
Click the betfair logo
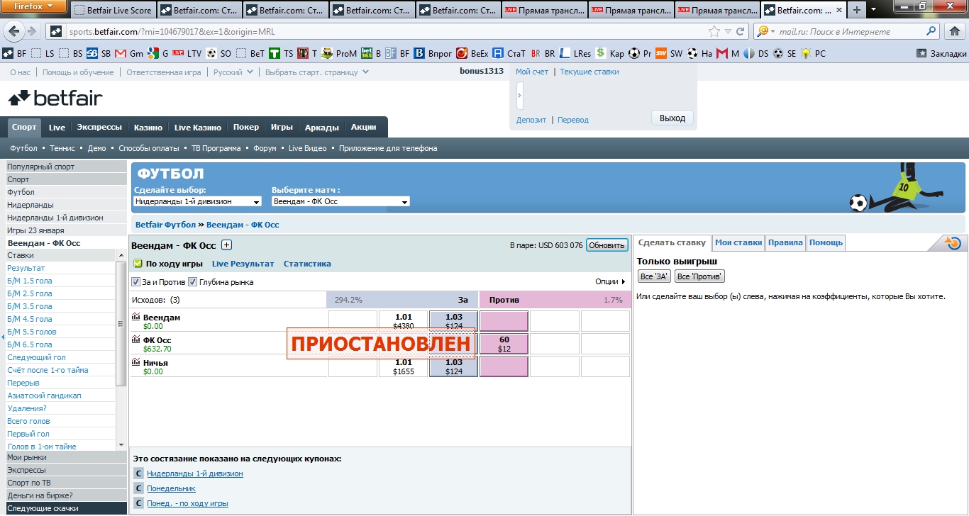55,98
